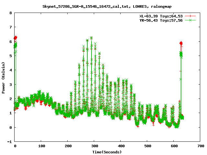
Task: Click the tallest green peak near 290 seconds
Action: [x=91, y=38]
